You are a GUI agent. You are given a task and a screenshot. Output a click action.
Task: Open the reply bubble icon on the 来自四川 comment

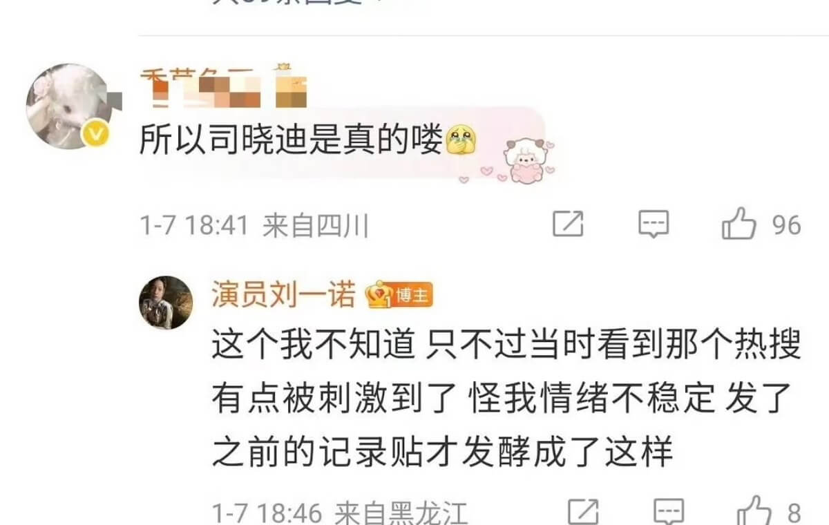(x=653, y=225)
